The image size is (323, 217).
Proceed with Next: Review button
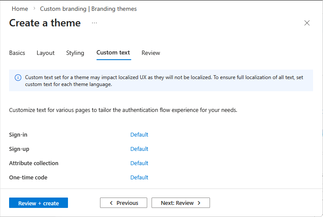pos(181,203)
